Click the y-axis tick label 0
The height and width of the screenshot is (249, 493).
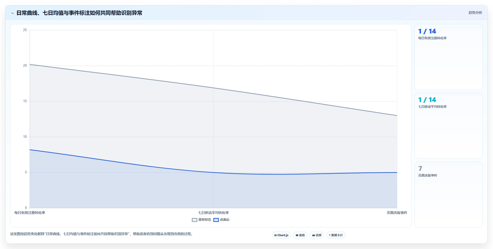pyautogui.click(x=26, y=208)
